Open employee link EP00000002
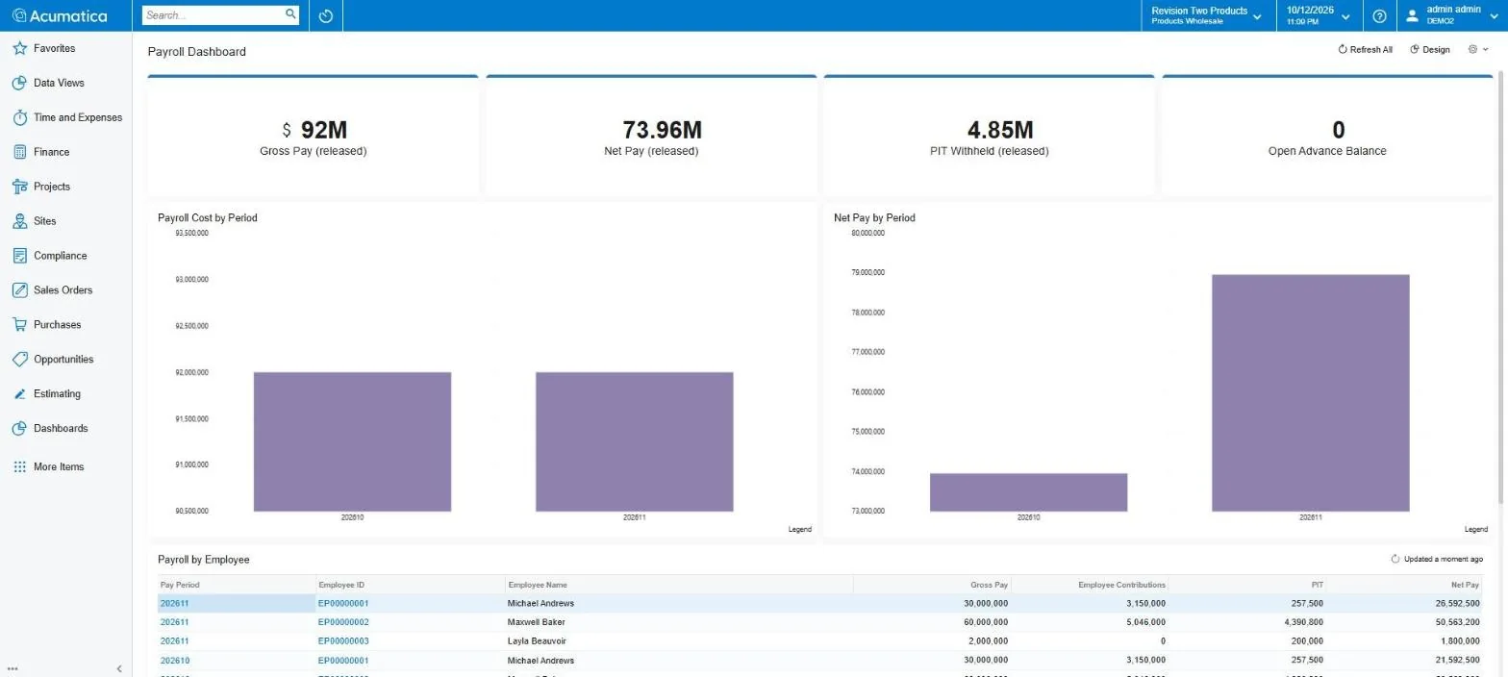The image size is (1508, 677). (x=343, y=622)
